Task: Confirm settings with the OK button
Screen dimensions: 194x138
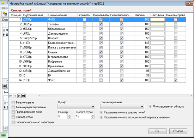Action: click(x=157, y=131)
